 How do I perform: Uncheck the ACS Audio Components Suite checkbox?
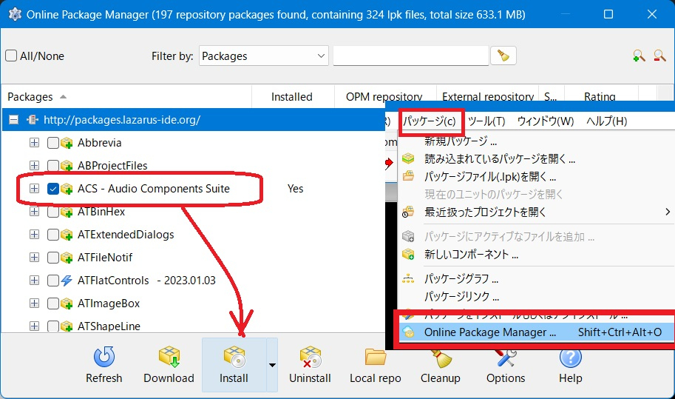[x=53, y=189]
